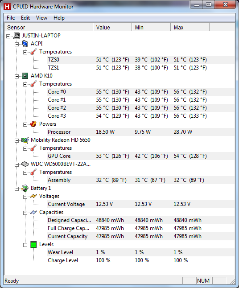This screenshot has height=288, width=239.
Task: Select the Current Voltage row
Action: coord(140,204)
